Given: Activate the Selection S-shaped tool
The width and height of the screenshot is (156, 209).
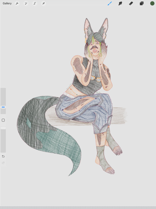Looking at the screenshot, I should [x=35, y=3].
